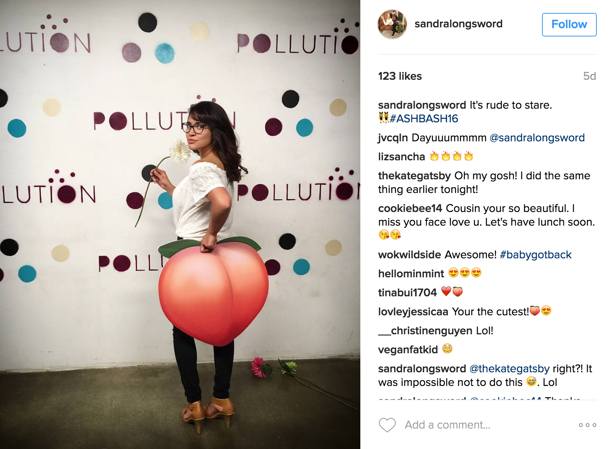Click the 5d post timestamp
This screenshot has width=615, height=449.
pyautogui.click(x=590, y=76)
